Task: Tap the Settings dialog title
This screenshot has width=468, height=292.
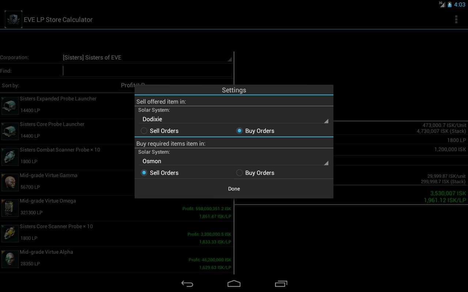Action: click(234, 90)
